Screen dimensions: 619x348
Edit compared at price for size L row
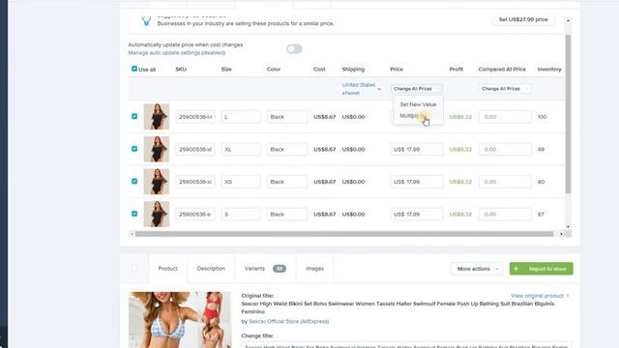[505, 117]
